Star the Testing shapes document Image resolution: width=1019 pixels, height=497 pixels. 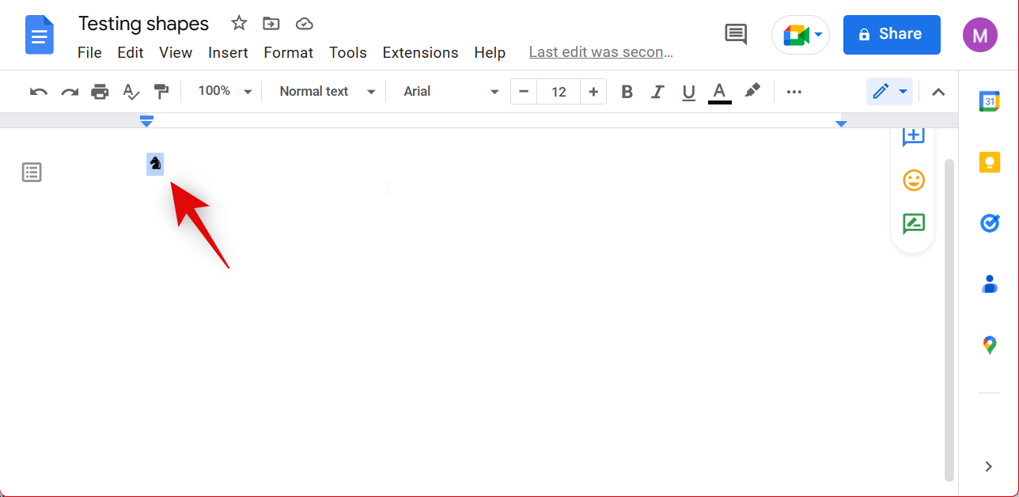click(239, 24)
